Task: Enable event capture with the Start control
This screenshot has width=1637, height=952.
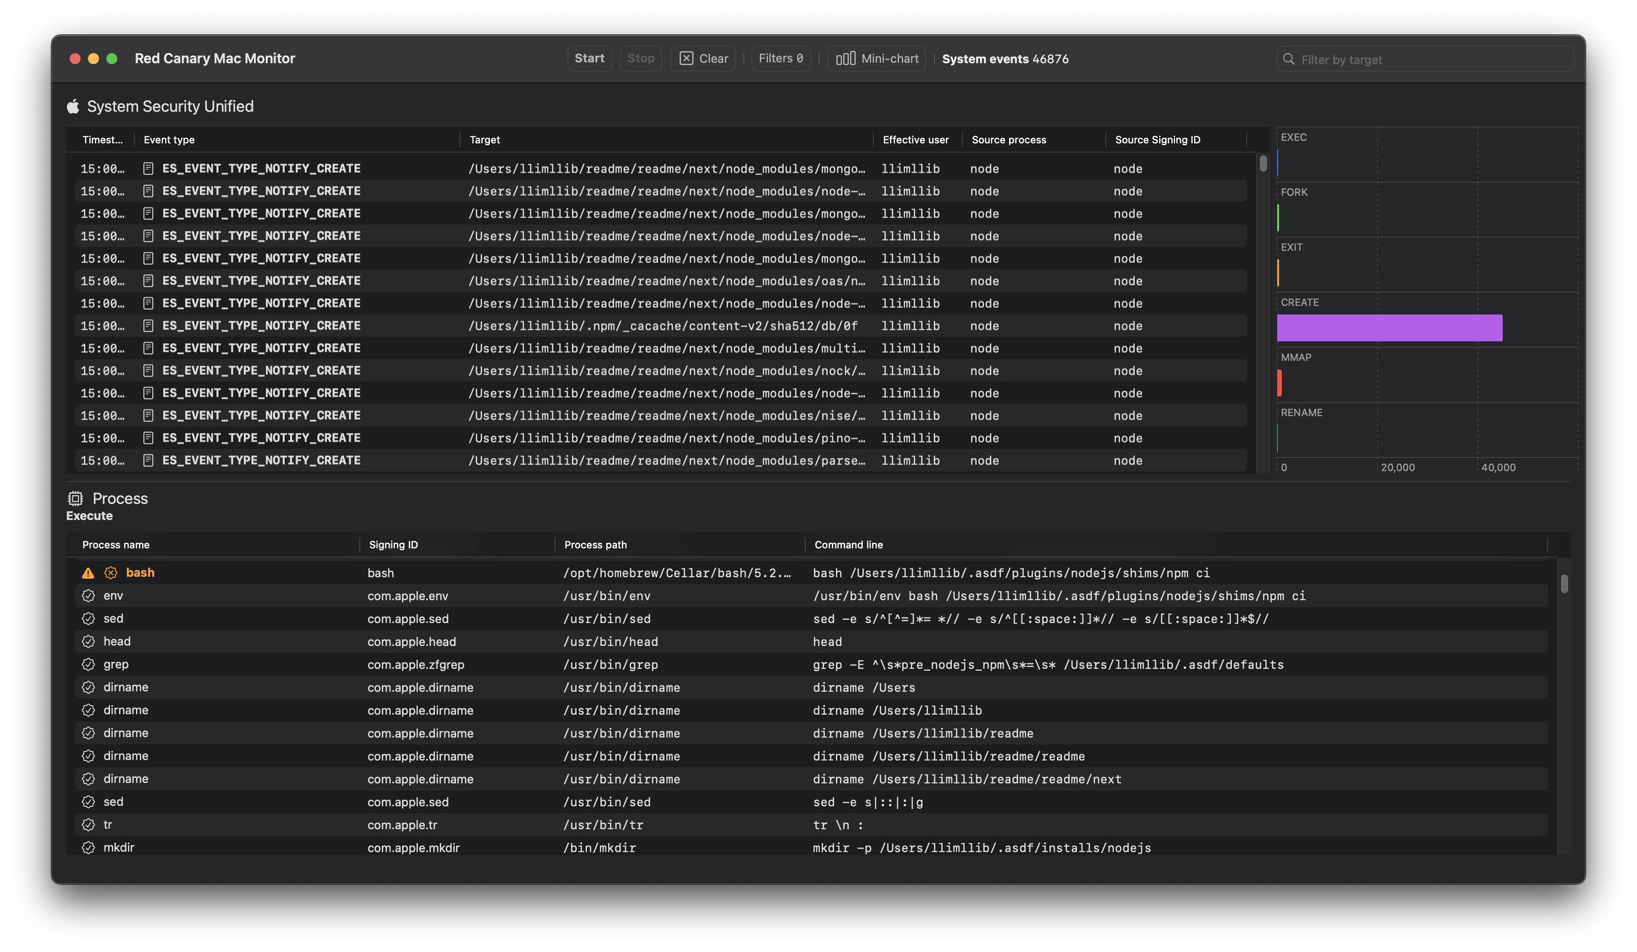Action: [588, 58]
